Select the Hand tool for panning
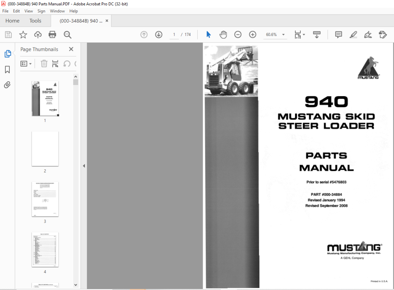Screen dimensions: 394x290 point(223,34)
